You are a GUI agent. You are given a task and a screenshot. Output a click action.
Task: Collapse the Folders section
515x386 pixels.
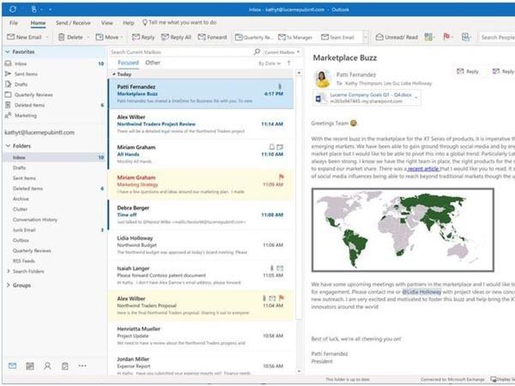point(8,146)
